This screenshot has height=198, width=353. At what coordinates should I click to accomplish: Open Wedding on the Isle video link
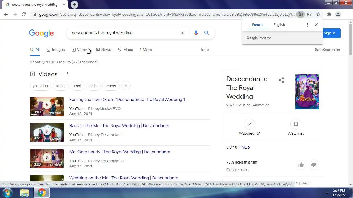click(x=124, y=178)
